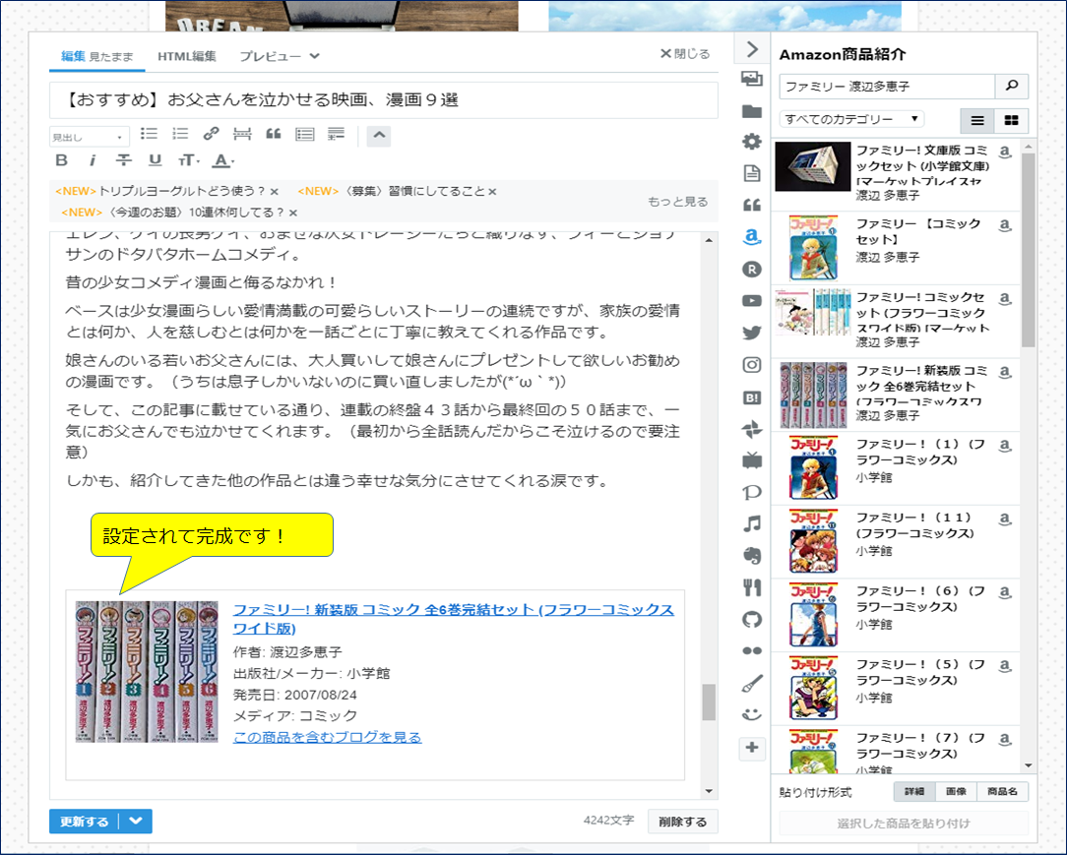Open the YouTube paste sidebar icon
The height and width of the screenshot is (855, 1067).
coord(751,300)
